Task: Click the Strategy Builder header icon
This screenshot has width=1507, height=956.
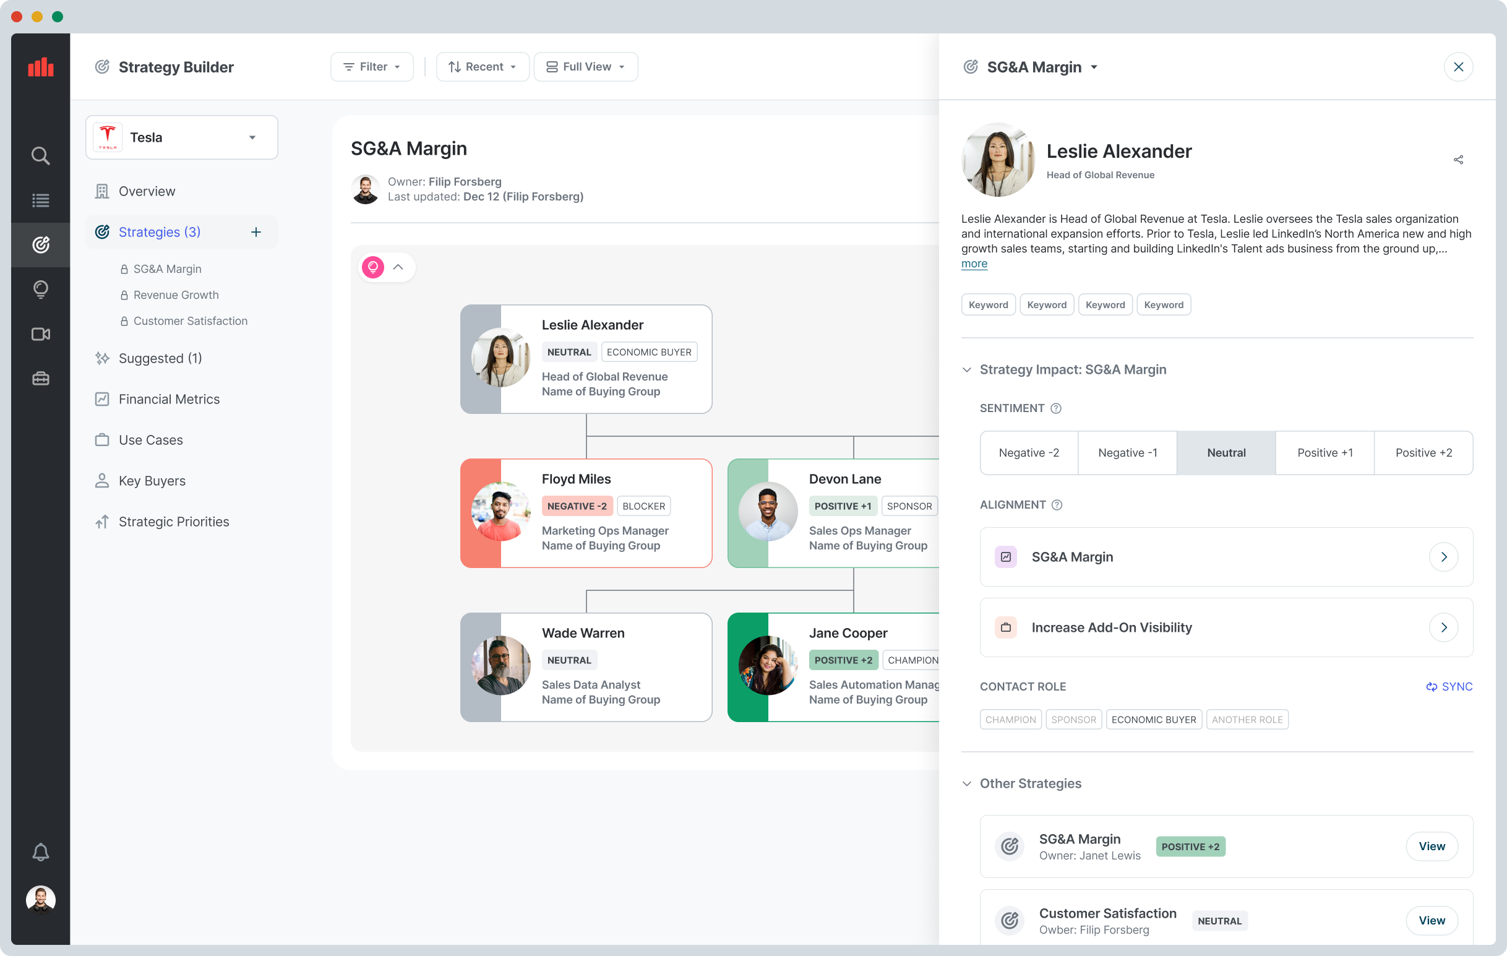Action: (102, 66)
